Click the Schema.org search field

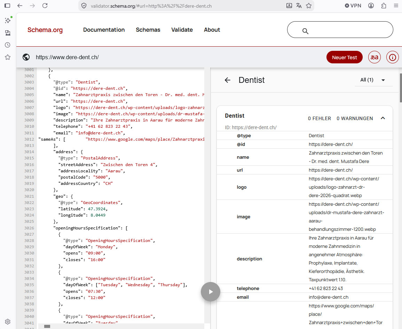point(340,30)
